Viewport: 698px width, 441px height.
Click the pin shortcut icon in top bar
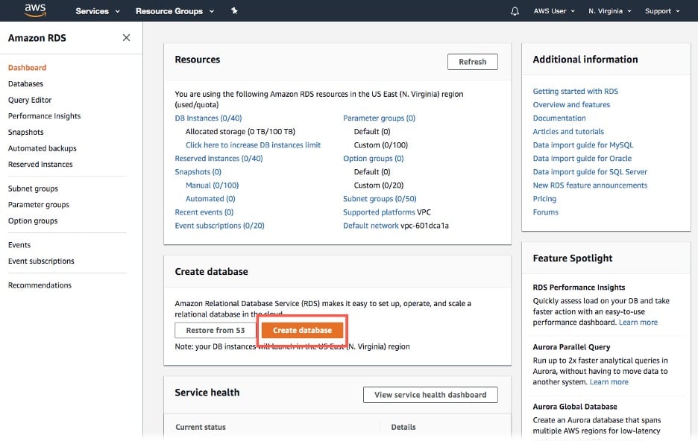pyautogui.click(x=235, y=10)
